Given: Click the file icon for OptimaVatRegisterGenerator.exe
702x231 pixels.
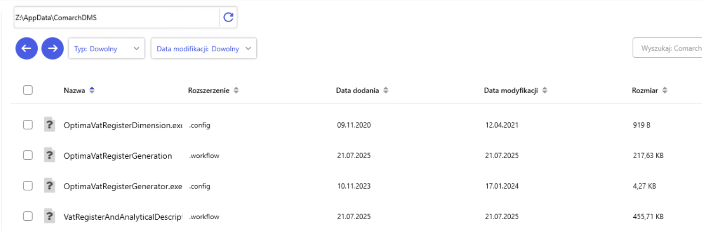Looking at the screenshot, I should coord(49,186).
